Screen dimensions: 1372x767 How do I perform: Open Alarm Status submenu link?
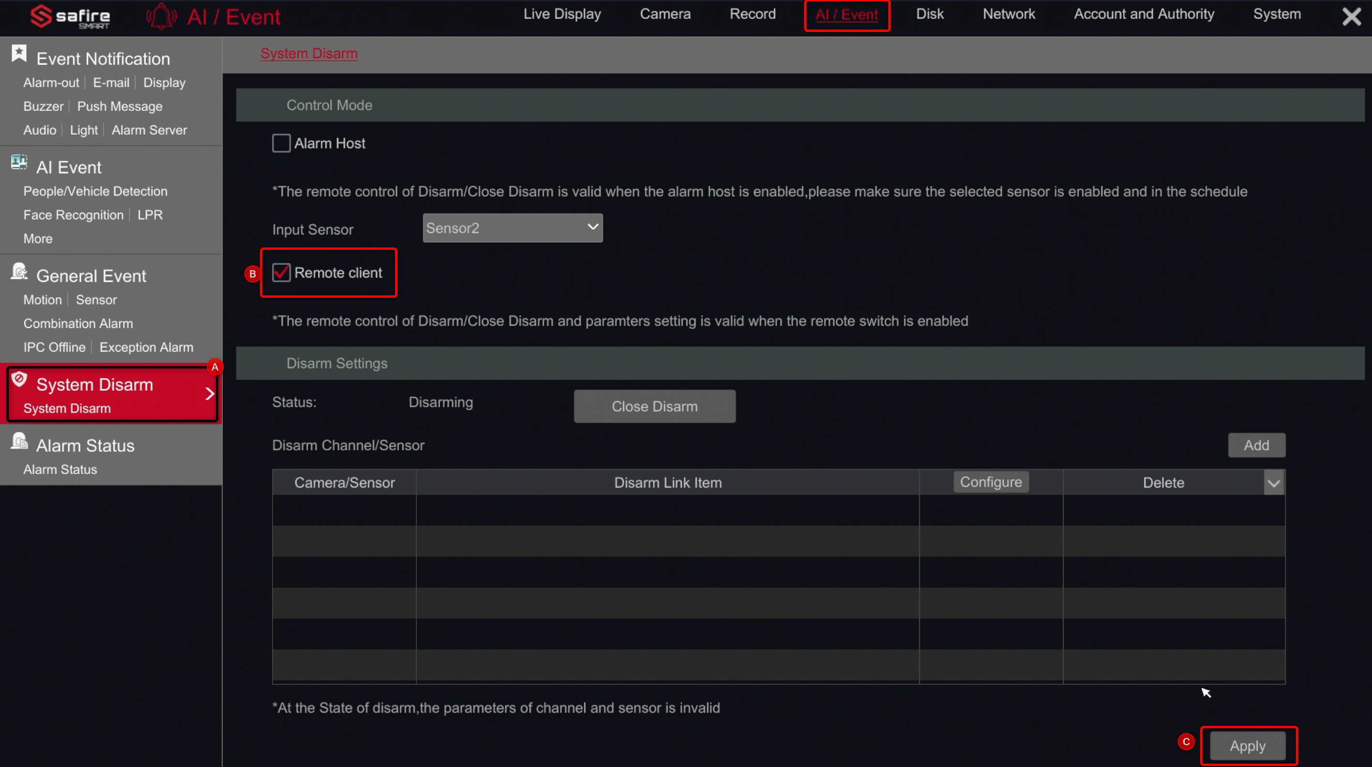60,470
